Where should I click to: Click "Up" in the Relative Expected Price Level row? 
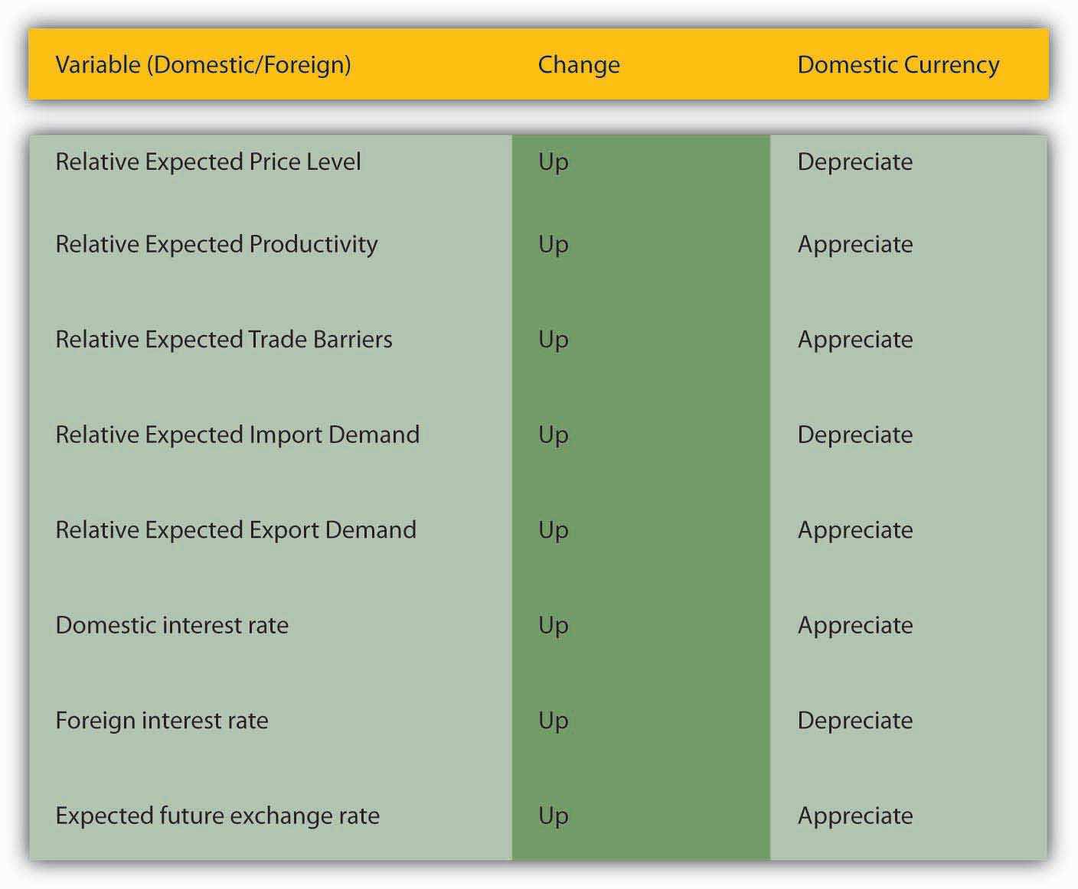point(553,162)
